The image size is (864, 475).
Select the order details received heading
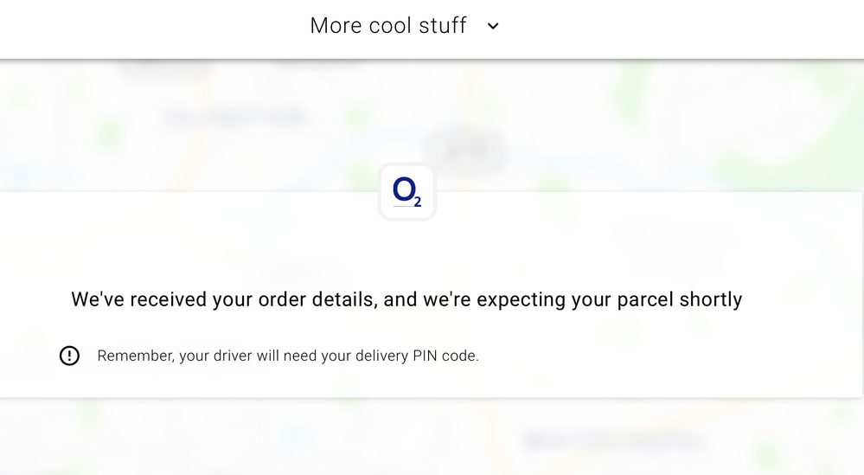406,299
